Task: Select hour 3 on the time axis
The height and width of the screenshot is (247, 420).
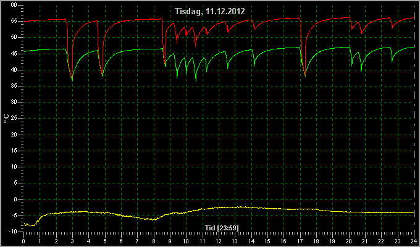Action: pos(72,241)
